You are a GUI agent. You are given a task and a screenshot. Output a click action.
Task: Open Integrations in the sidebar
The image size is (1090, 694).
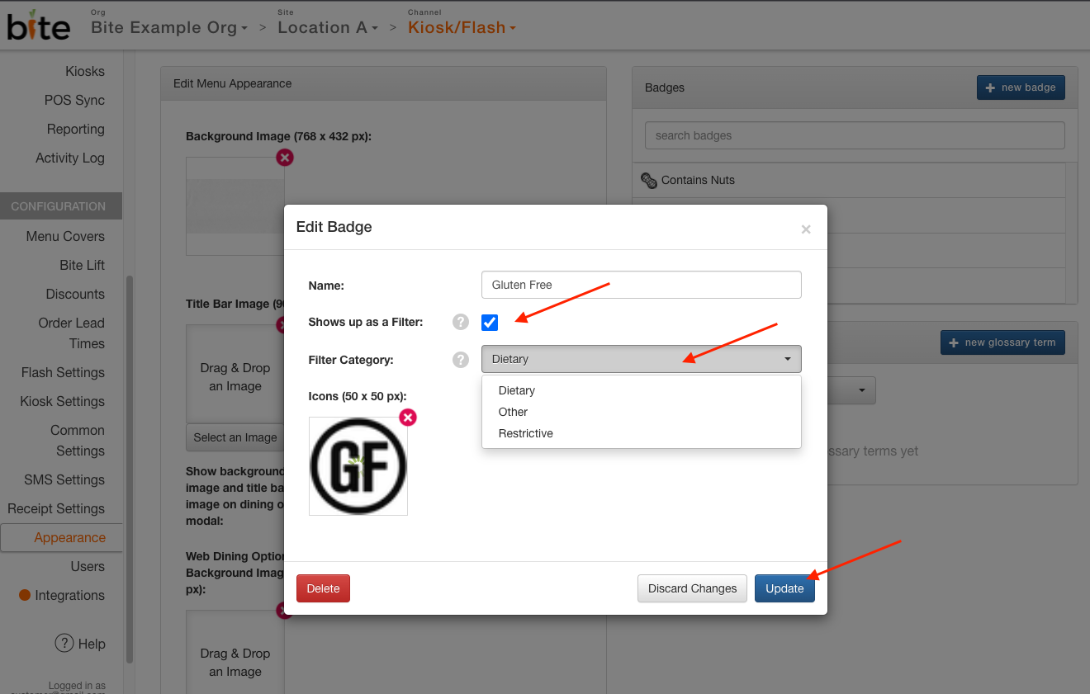(x=69, y=595)
